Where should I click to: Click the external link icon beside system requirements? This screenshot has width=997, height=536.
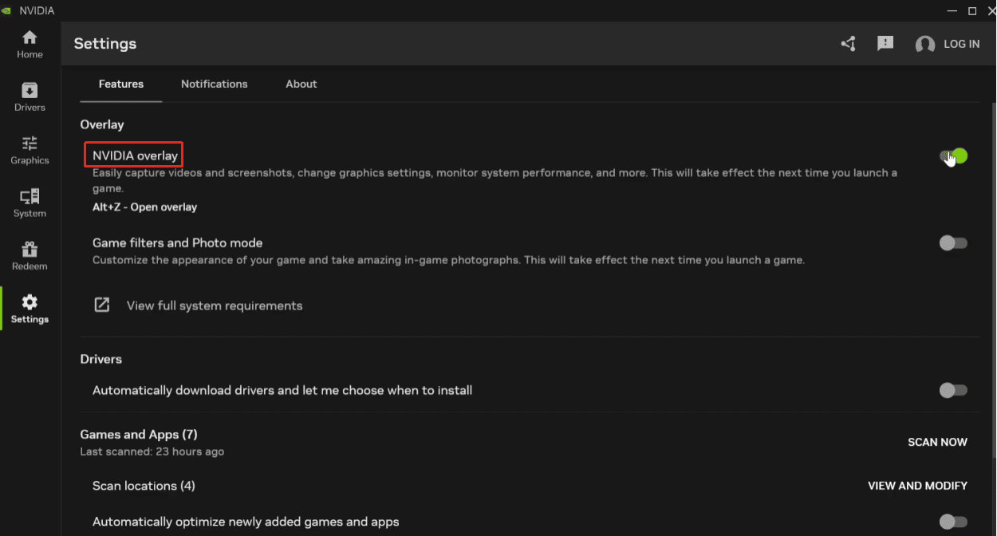point(102,305)
